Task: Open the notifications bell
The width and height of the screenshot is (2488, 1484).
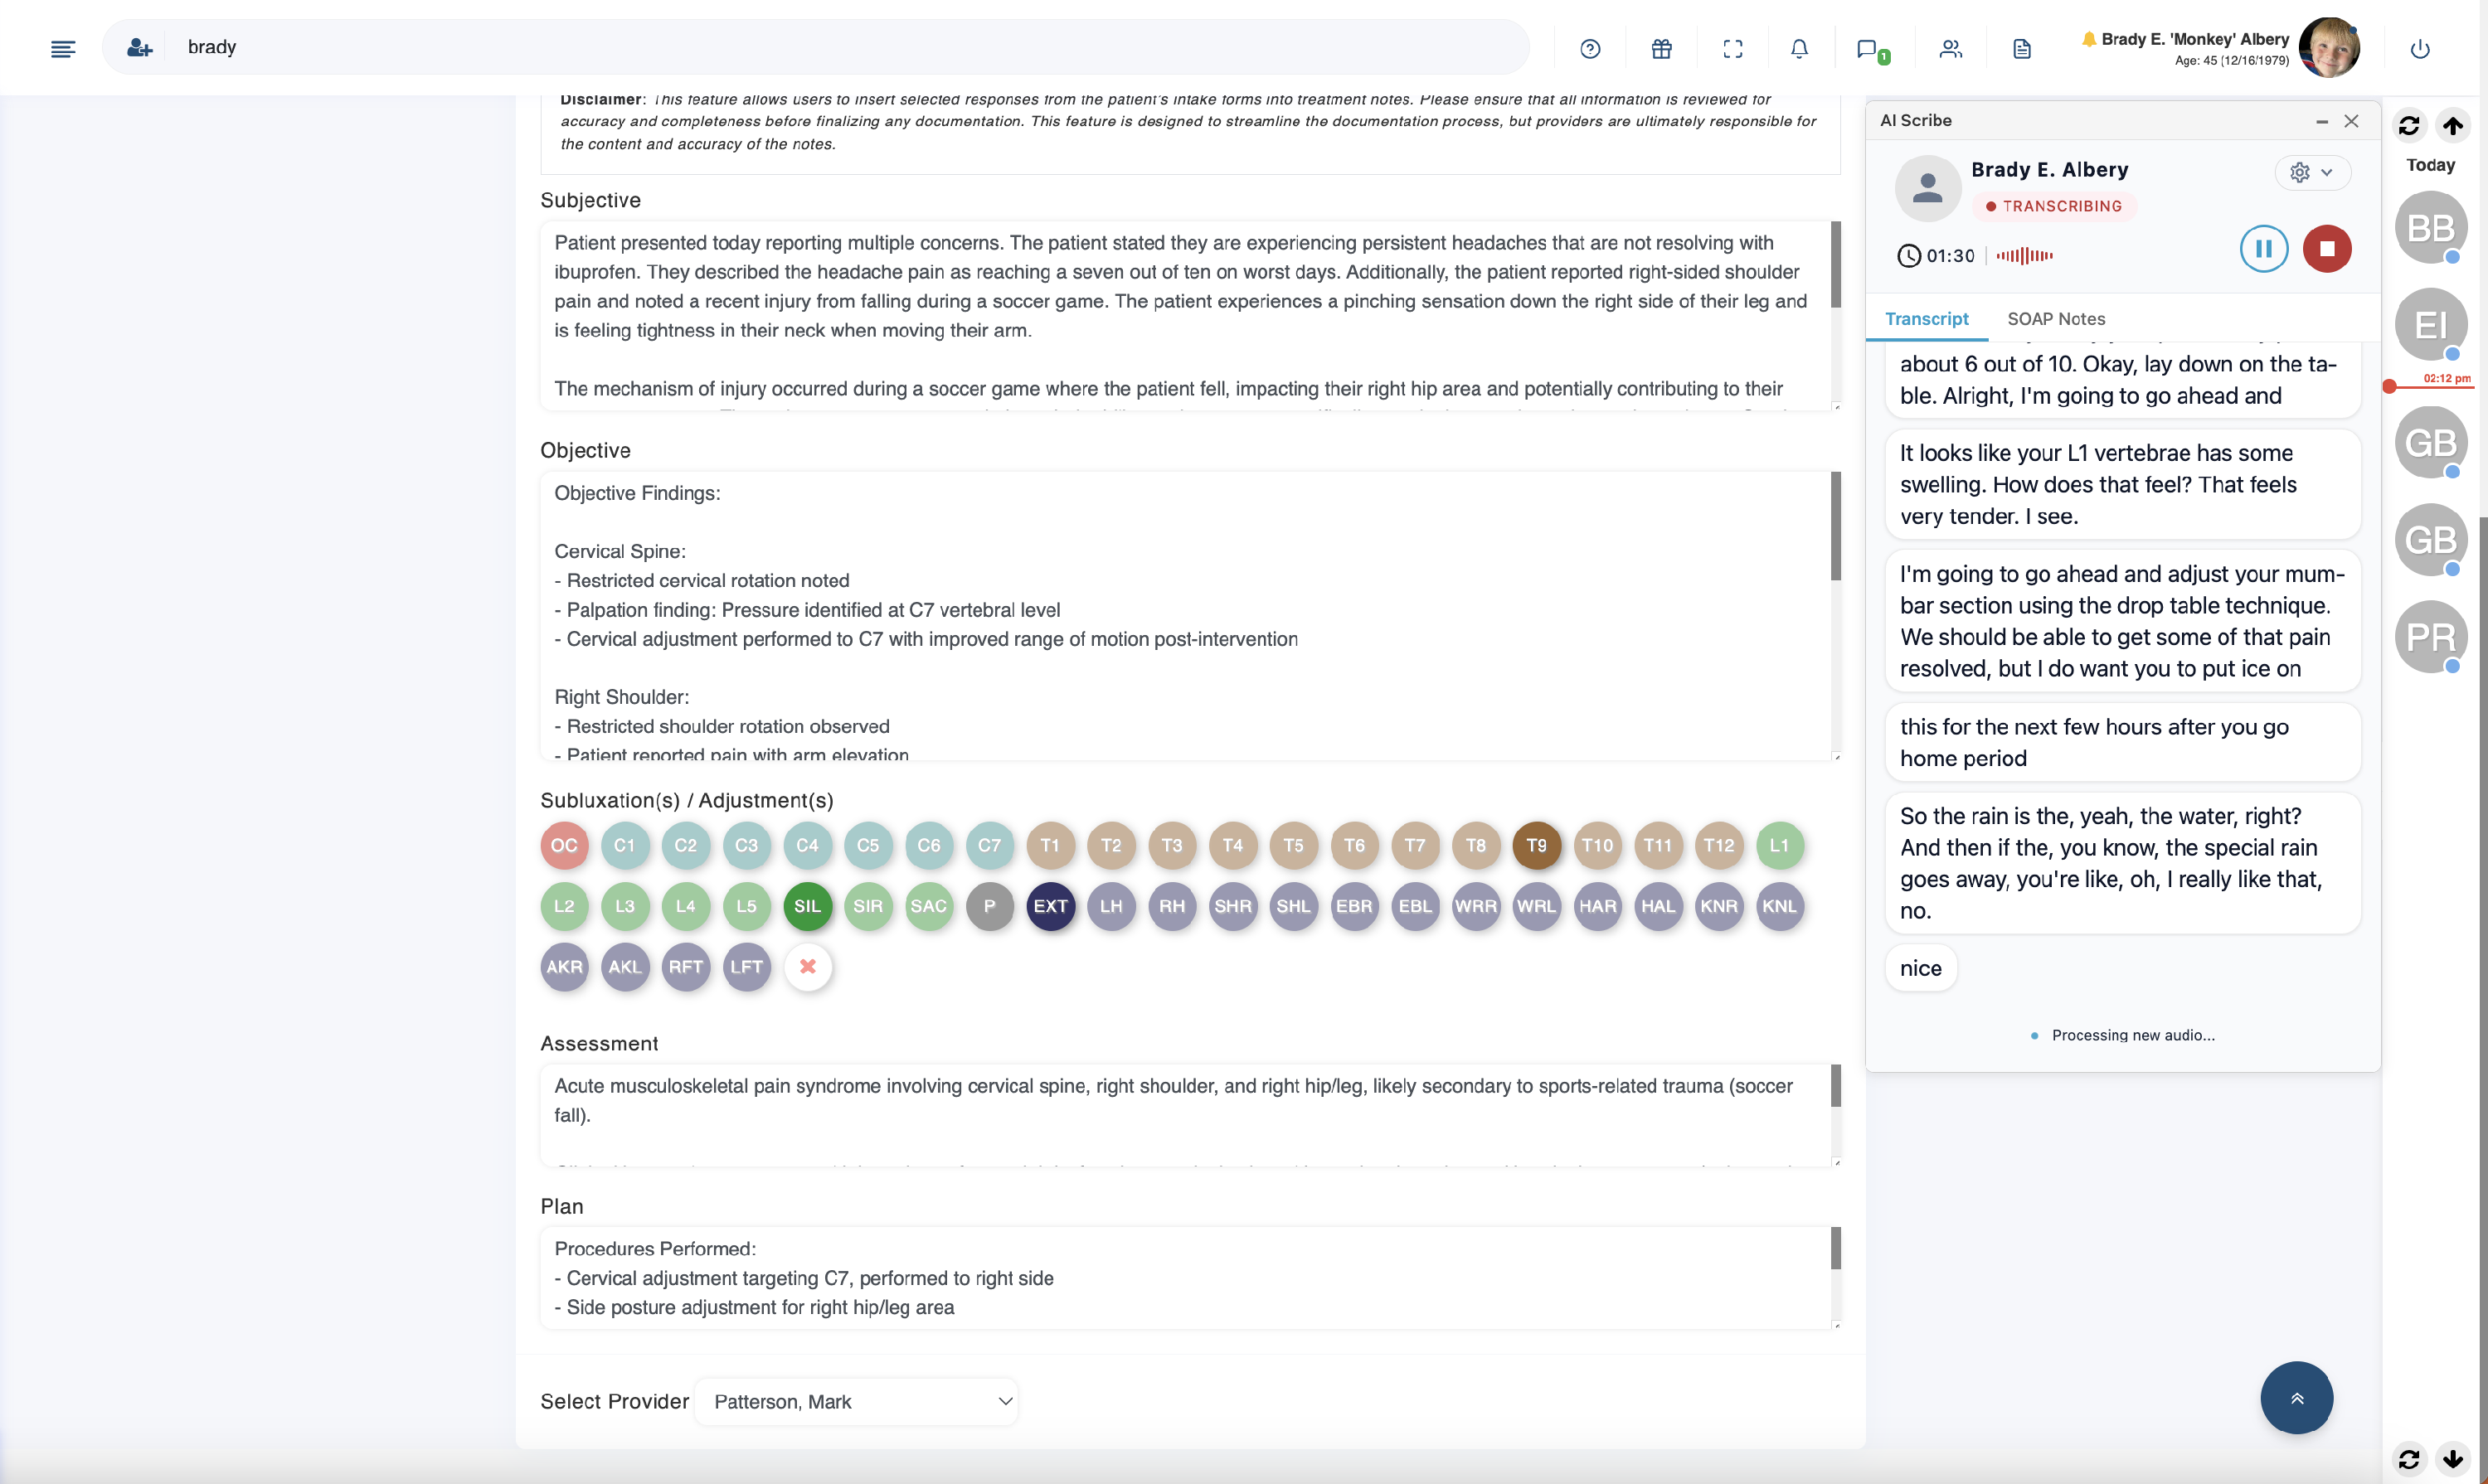Action: pyautogui.click(x=1799, y=48)
